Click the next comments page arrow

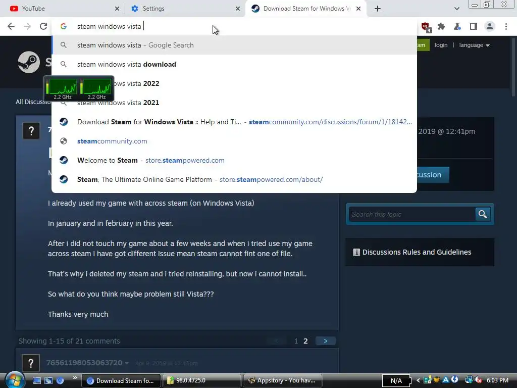click(x=326, y=341)
